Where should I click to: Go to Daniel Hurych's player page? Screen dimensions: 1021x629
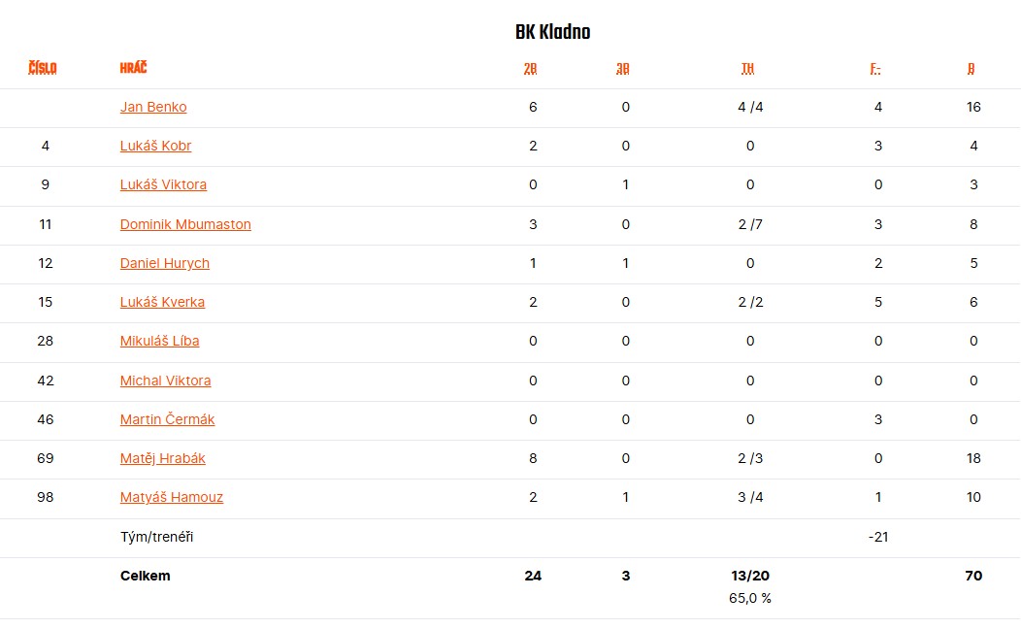coord(165,263)
